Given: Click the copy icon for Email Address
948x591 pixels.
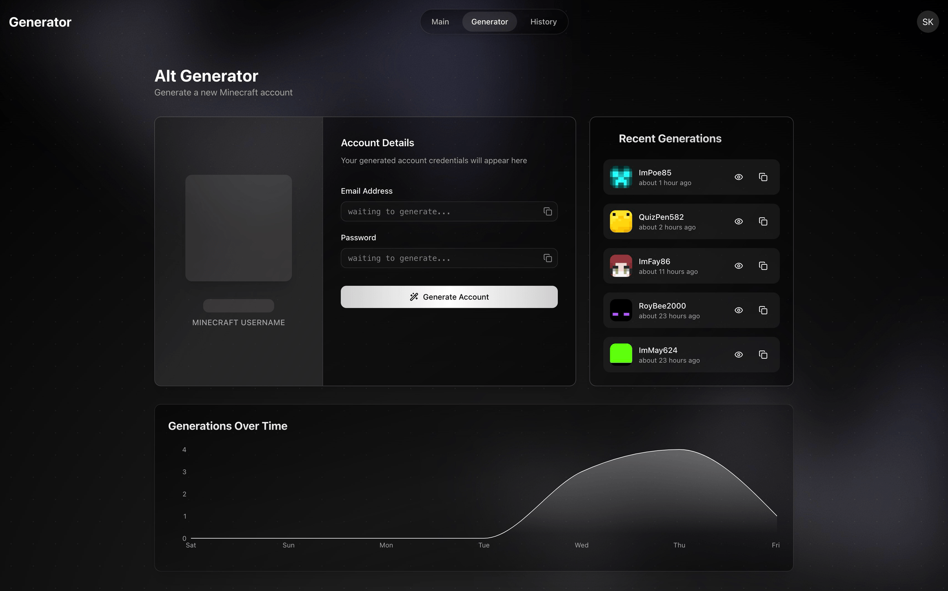Looking at the screenshot, I should [x=548, y=211].
